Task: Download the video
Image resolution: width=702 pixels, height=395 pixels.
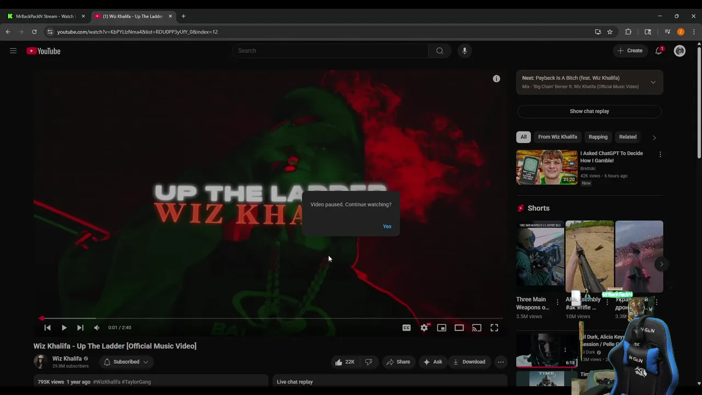Action: coord(469,362)
